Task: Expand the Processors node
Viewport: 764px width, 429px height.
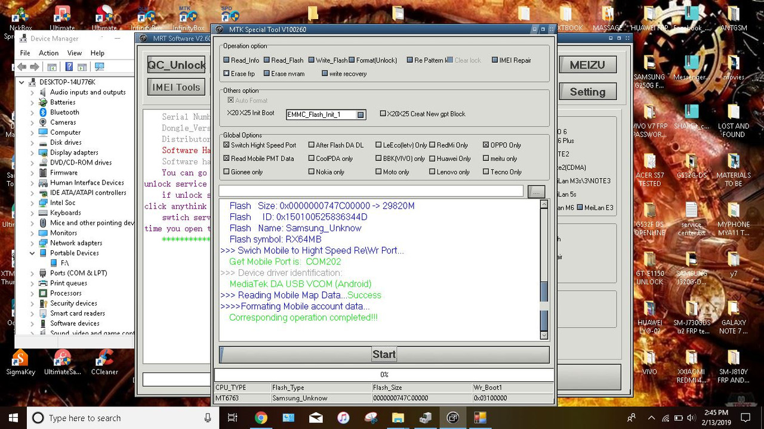Action: (x=32, y=293)
